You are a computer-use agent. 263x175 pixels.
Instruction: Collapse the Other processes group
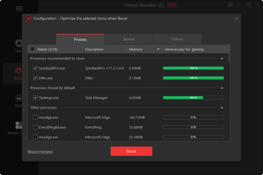(222, 107)
